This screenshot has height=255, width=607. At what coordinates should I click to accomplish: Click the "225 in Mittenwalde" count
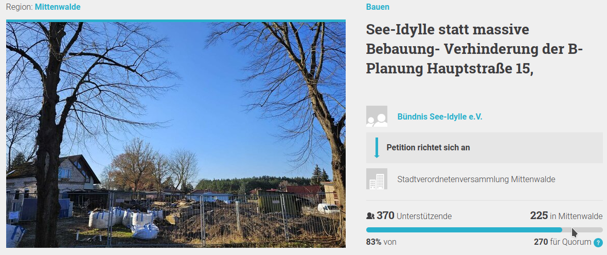[x=566, y=216]
